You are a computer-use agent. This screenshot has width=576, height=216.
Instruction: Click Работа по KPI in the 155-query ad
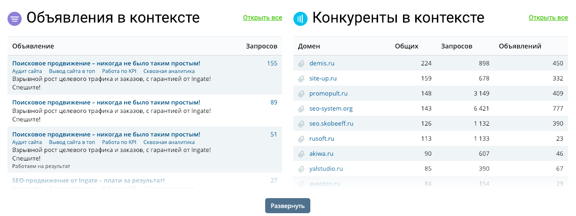click(x=119, y=71)
